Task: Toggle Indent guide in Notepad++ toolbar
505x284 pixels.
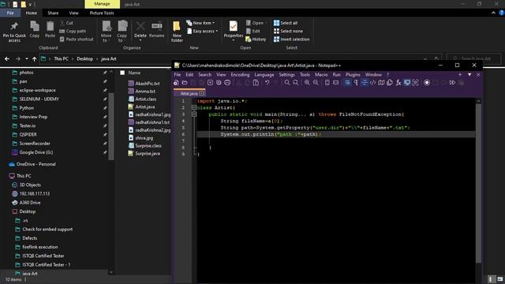Action: click(364, 83)
